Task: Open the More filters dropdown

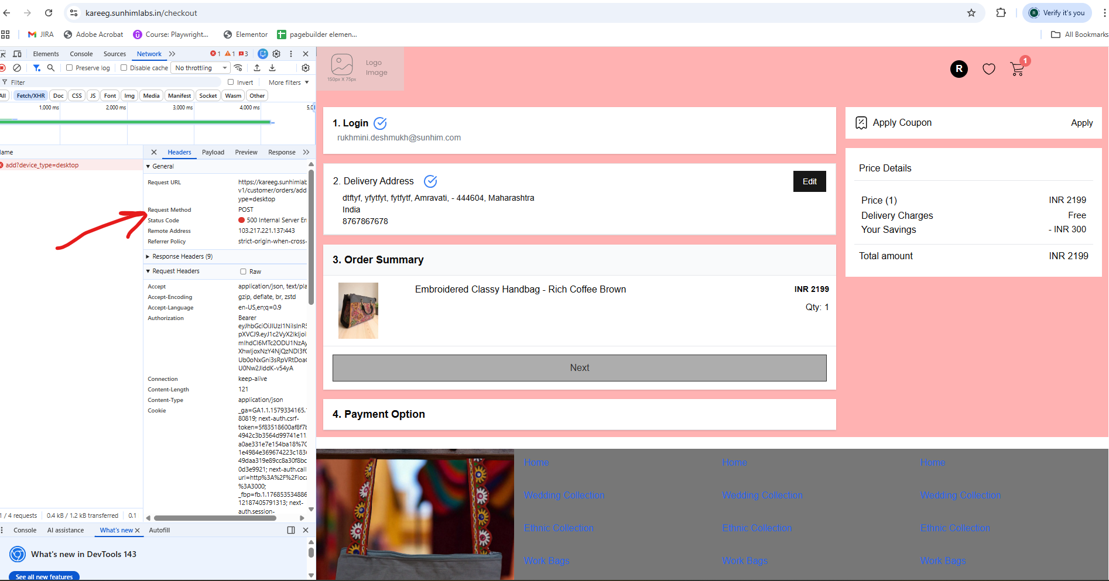Action: [289, 82]
